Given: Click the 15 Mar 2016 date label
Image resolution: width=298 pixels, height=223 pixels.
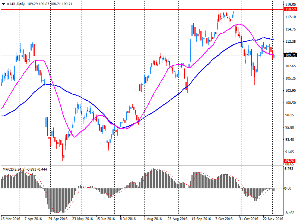Looking at the screenshot, I should [10, 219].
